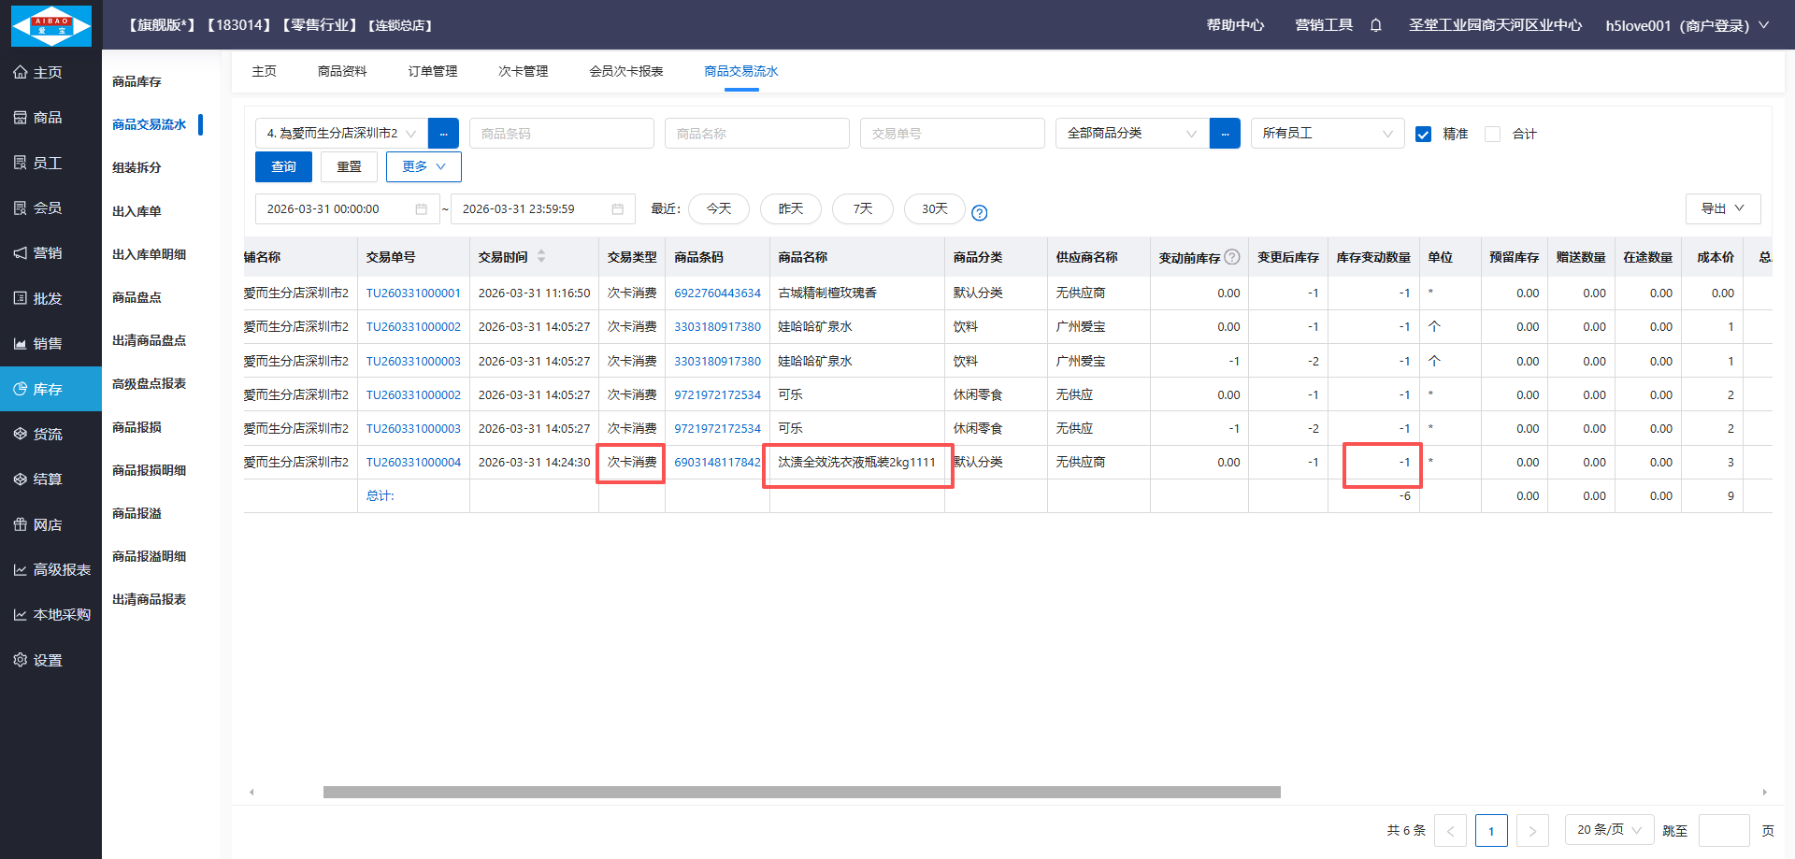The height and width of the screenshot is (859, 1795).
Task: Open 商品盘点 in the inventory submenu
Action: (x=136, y=297)
